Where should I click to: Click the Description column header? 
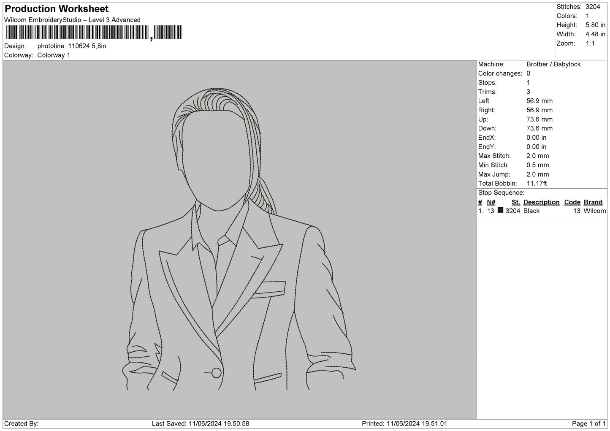pyautogui.click(x=541, y=202)
